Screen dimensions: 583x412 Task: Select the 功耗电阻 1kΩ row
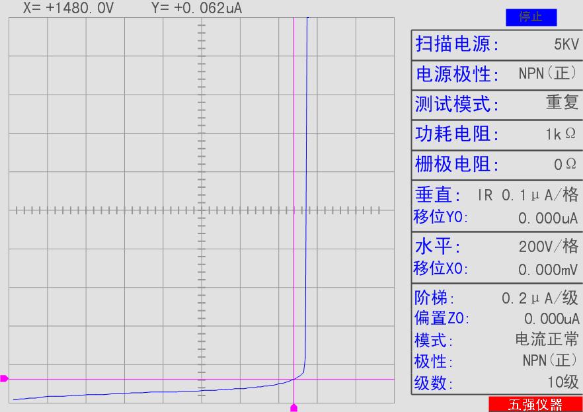point(496,134)
